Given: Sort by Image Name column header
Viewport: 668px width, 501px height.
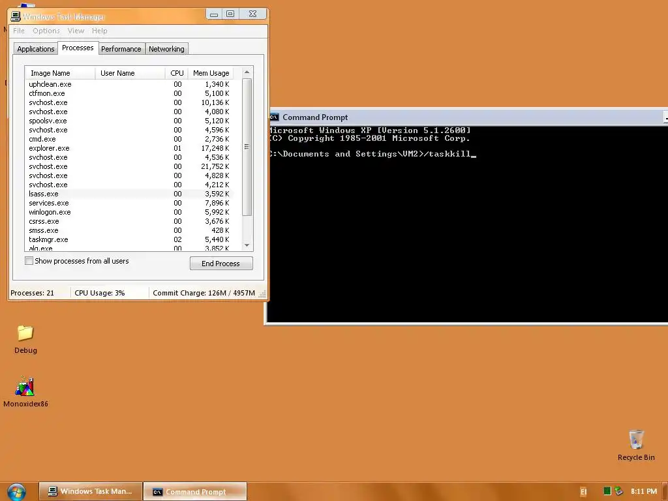Looking at the screenshot, I should pyautogui.click(x=60, y=73).
